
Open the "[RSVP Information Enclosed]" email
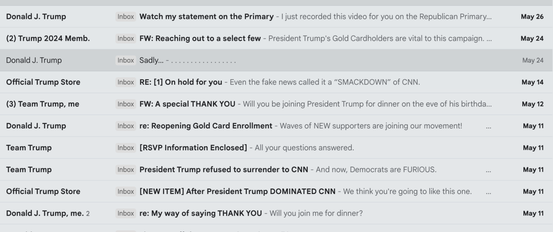coord(193,148)
